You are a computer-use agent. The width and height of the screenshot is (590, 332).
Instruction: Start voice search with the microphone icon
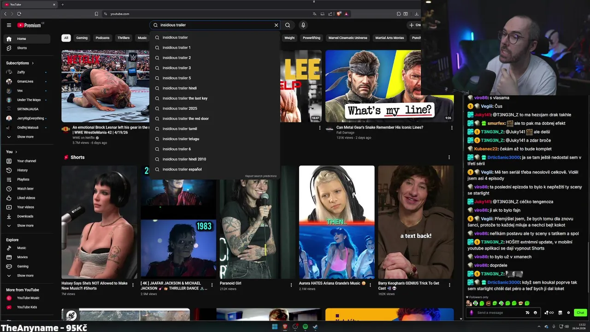tap(303, 25)
